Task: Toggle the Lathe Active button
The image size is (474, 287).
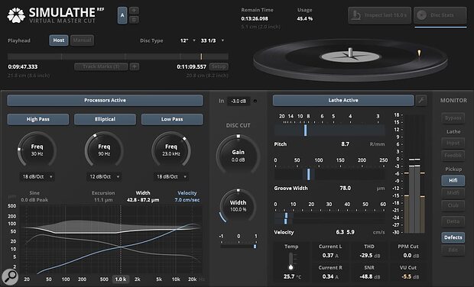Action: [343, 100]
